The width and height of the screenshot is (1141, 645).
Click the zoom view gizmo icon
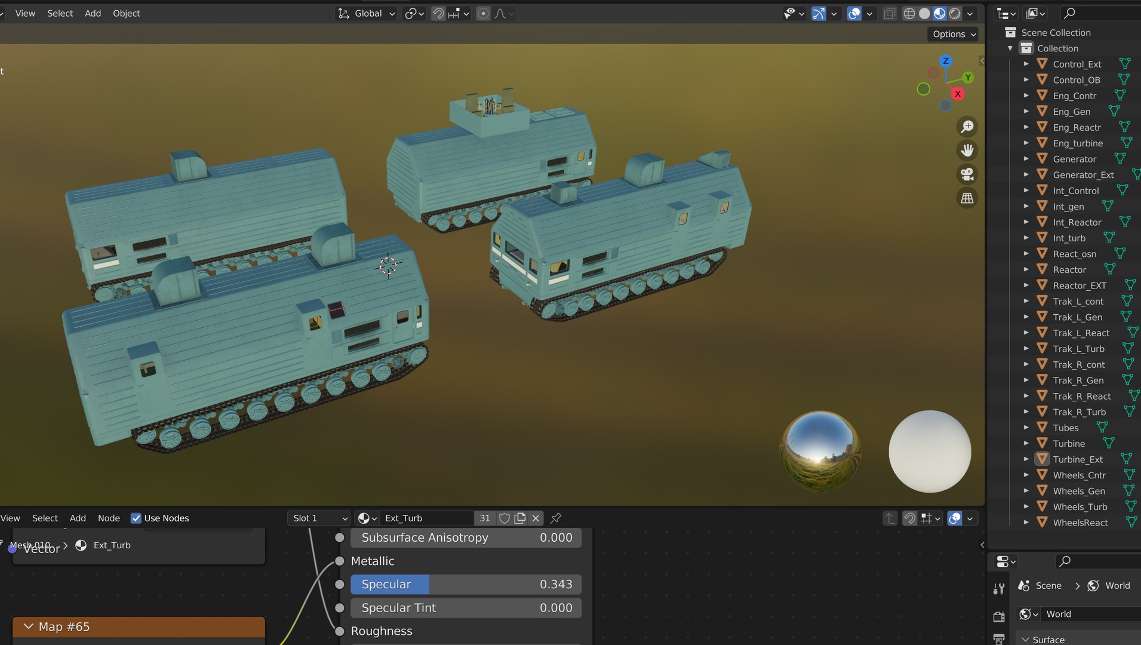click(x=967, y=127)
